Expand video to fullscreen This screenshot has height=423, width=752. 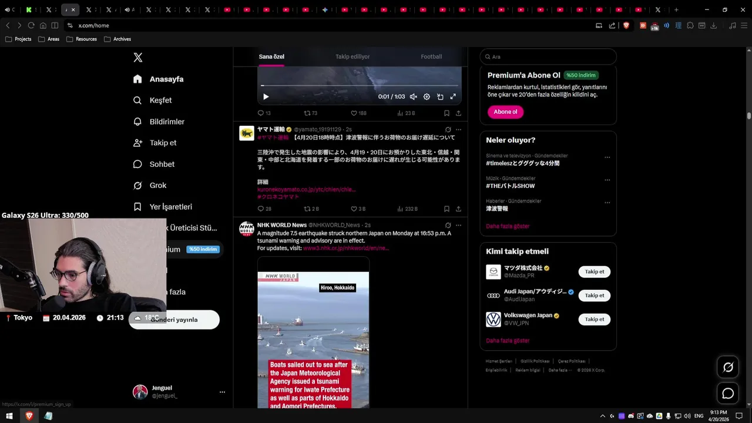(x=453, y=97)
